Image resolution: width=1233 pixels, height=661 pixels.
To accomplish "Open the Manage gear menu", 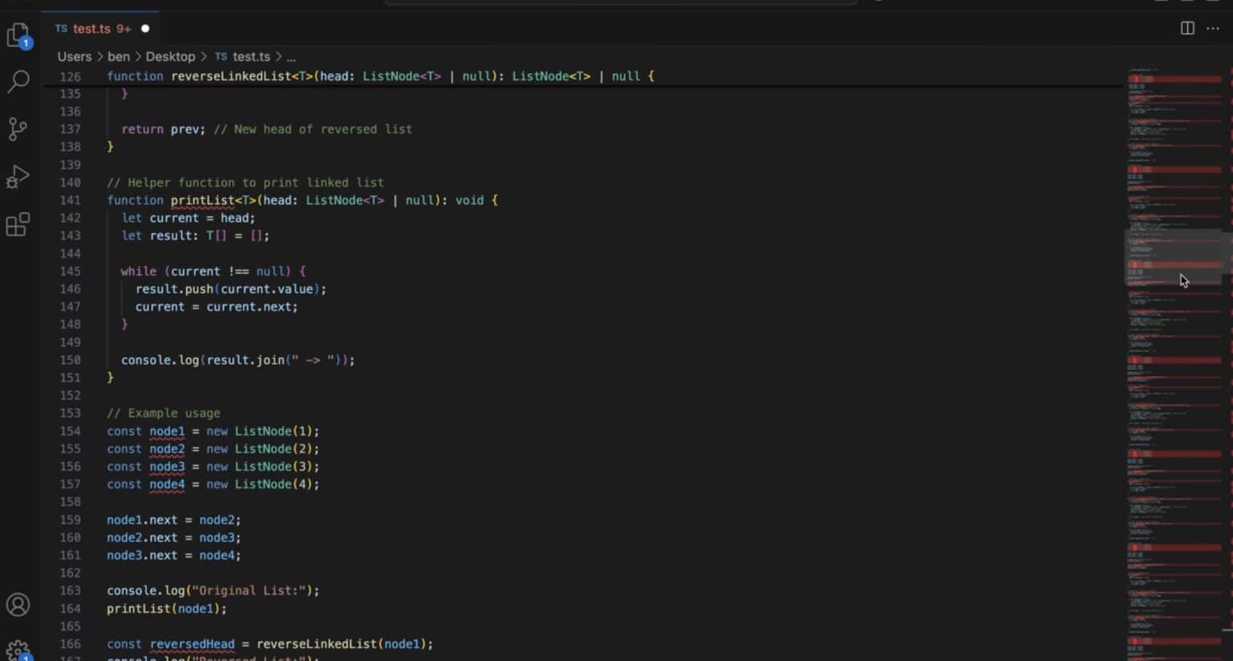I will (x=18, y=647).
